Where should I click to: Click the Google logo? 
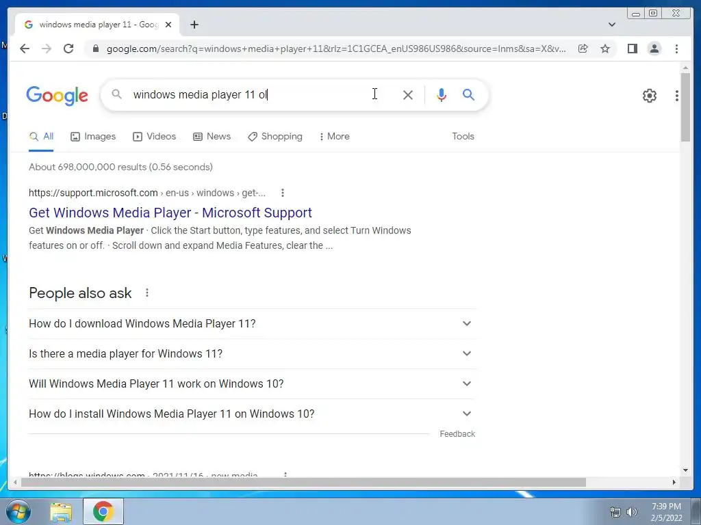pos(58,96)
